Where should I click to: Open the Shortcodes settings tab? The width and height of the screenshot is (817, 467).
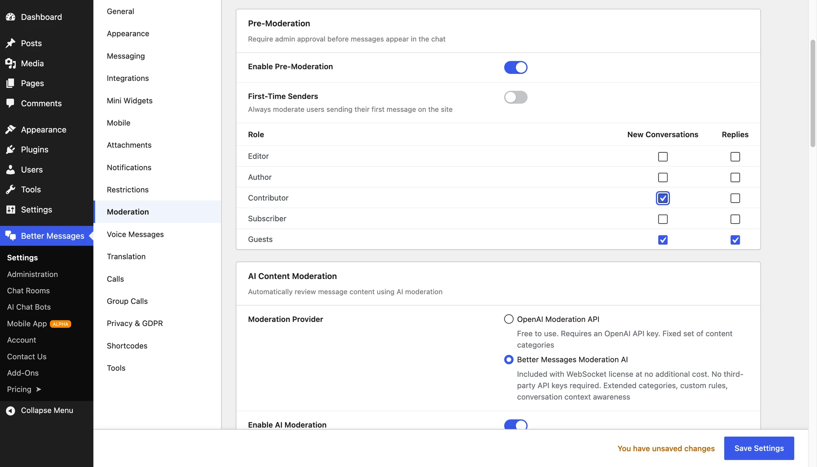click(x=157, y=346)
